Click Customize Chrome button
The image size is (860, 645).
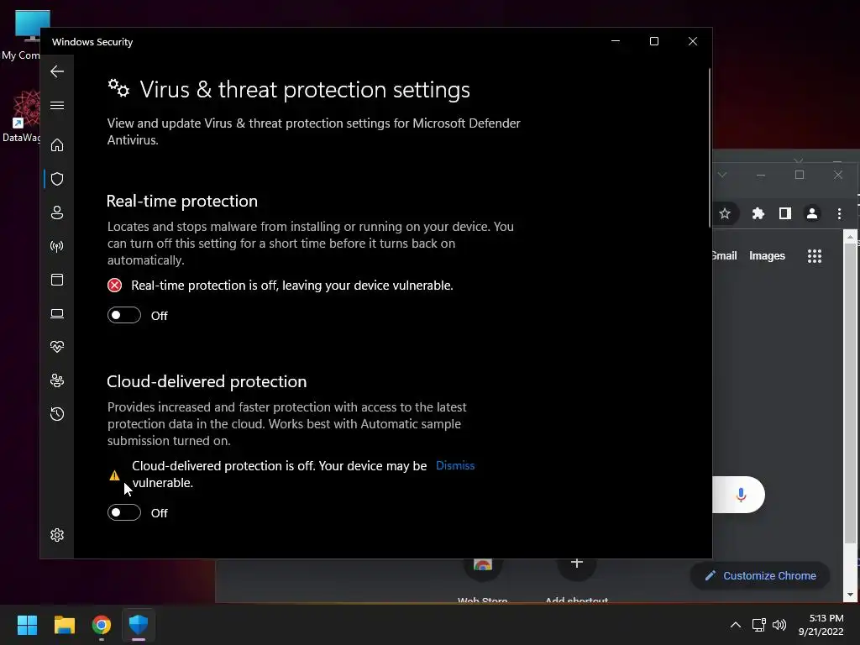coord(760,576)
